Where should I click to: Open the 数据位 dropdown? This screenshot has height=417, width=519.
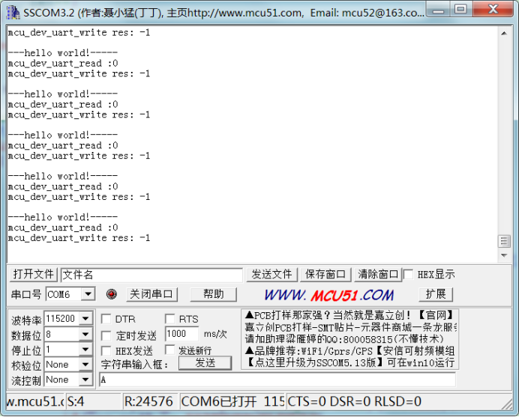[85, 334]
